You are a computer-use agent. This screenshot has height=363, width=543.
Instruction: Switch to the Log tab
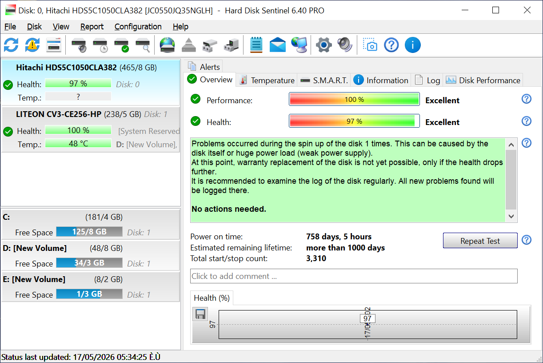click(x=427, y=81)
